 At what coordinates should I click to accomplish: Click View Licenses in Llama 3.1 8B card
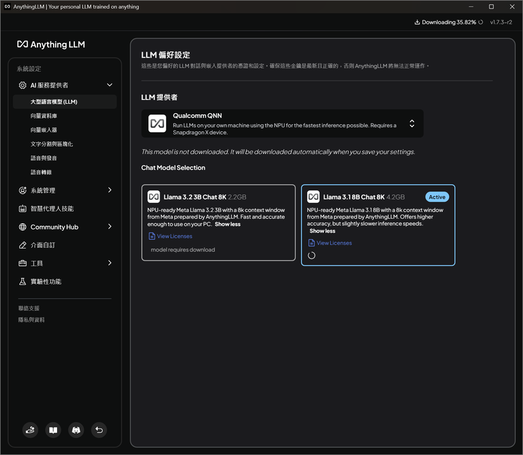pyautogui.click(x=334, y=243)
